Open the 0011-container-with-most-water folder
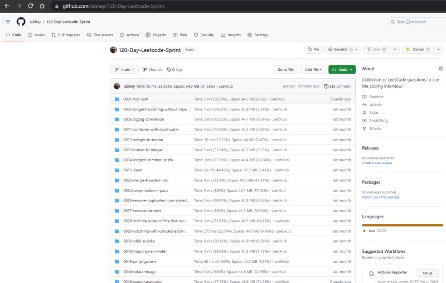Image resolution: width=446 pixels, height=283 pixels. pos(151,129)
